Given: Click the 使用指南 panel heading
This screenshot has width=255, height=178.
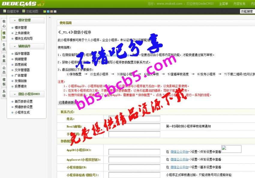Looking at the screenshot, I should pos(65,23).
